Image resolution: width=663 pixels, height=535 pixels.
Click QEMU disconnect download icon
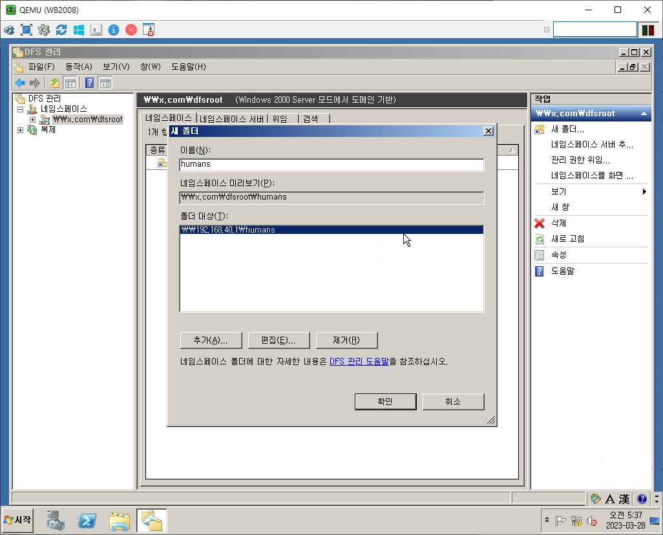pyautogui.click(x=149, y=30)
